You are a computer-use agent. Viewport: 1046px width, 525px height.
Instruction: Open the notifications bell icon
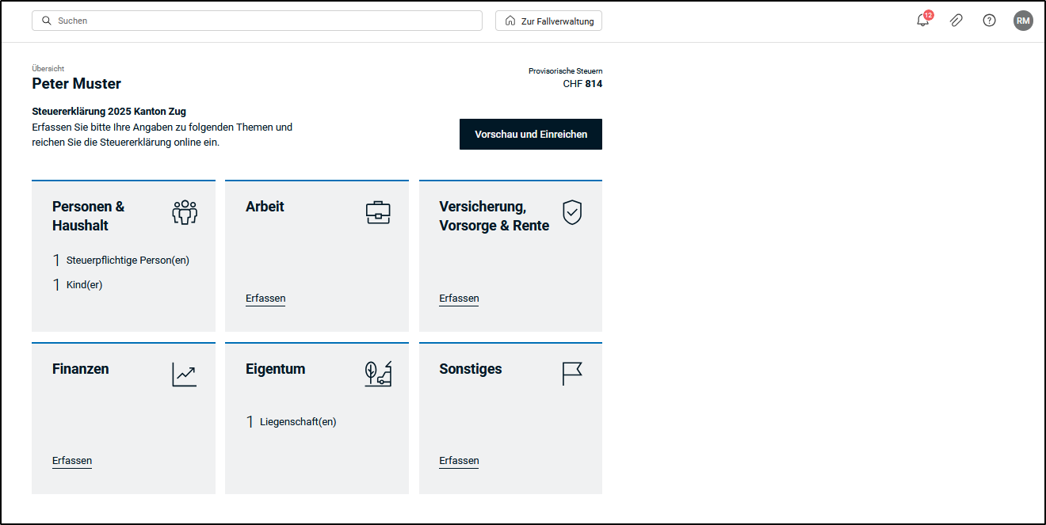coord(923,21)
